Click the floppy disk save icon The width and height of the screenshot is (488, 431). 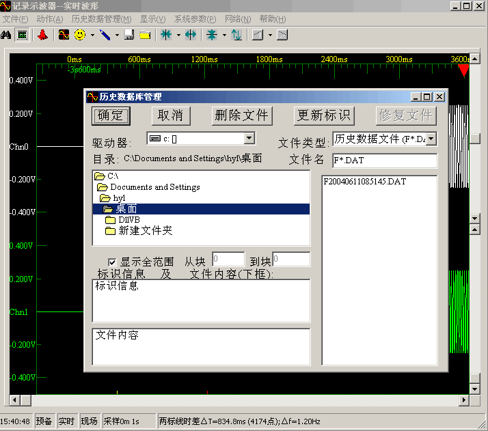coord(129,35)
